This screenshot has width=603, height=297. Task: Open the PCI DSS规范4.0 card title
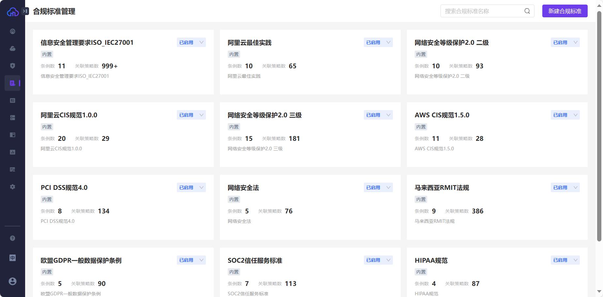64,188
